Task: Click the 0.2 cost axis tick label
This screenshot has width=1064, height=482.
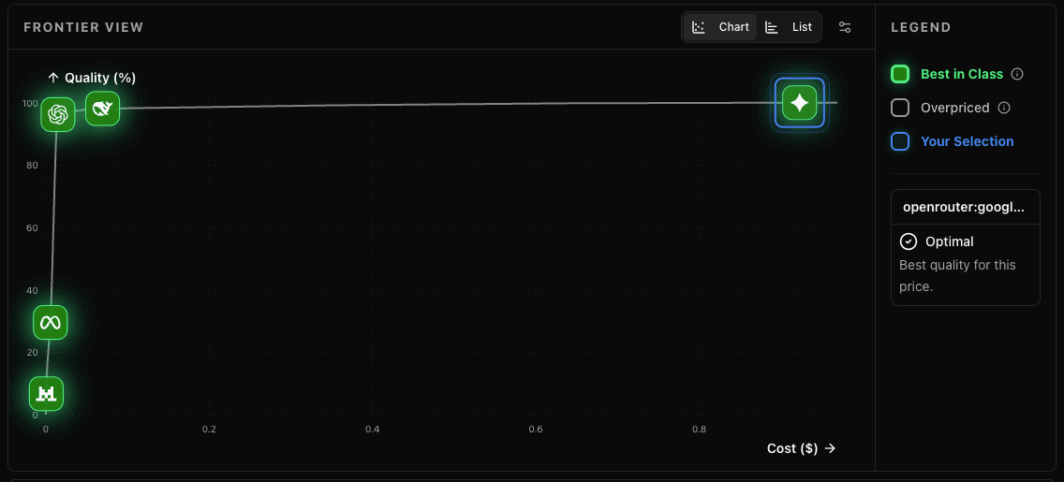Action: click(x=209, y=430)
